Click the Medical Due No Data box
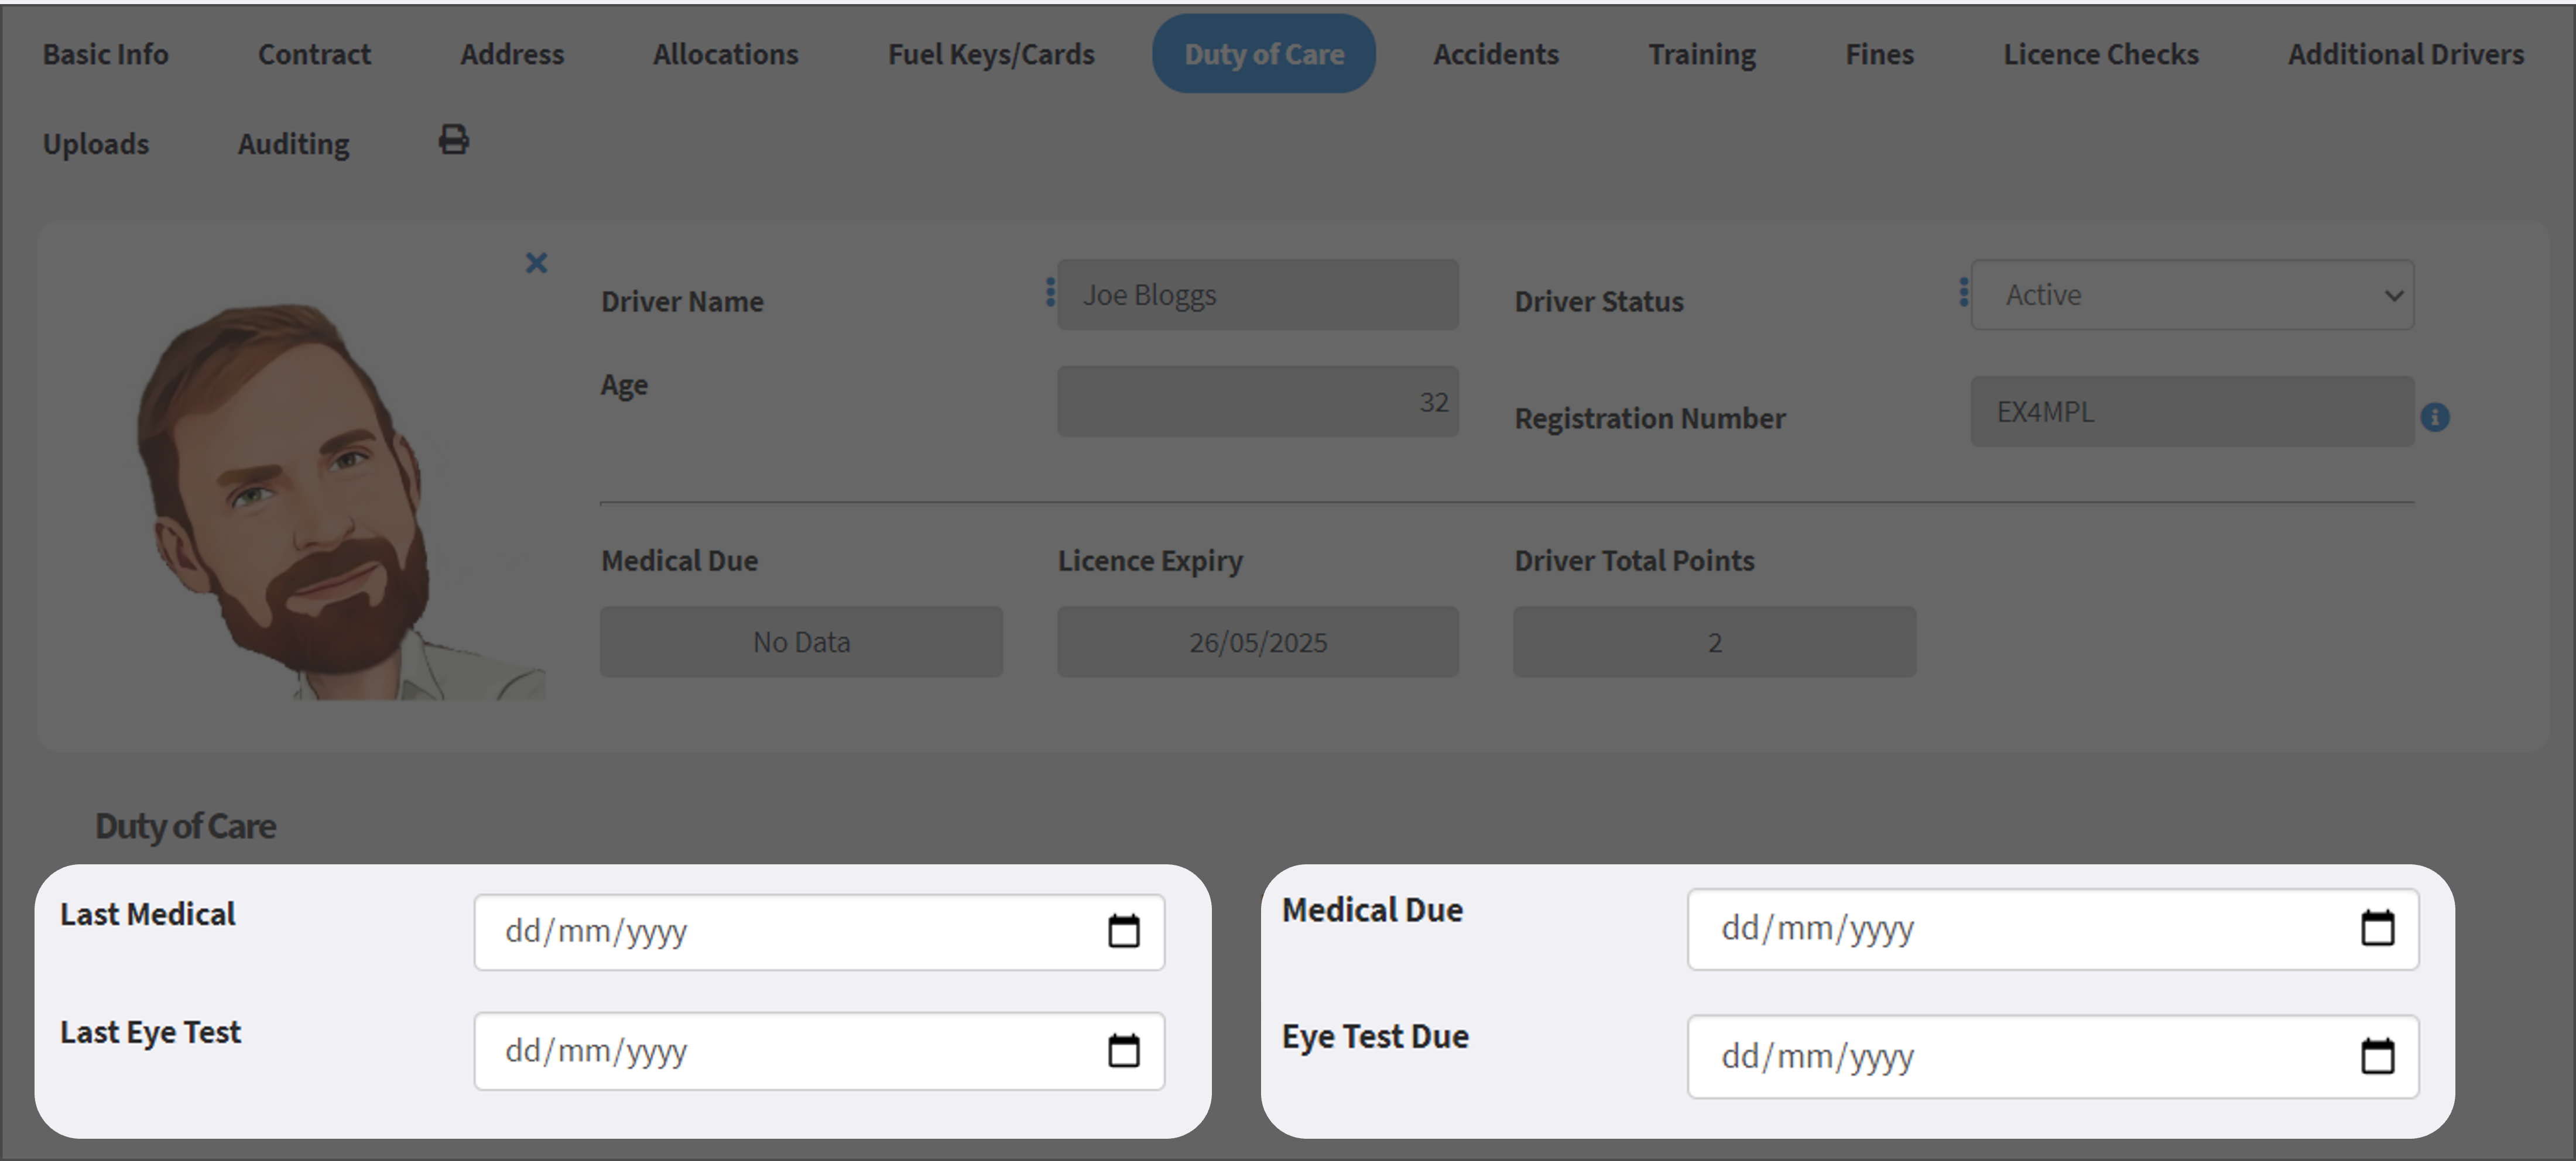2576x1161 pixels. click(x=801, y=641)
